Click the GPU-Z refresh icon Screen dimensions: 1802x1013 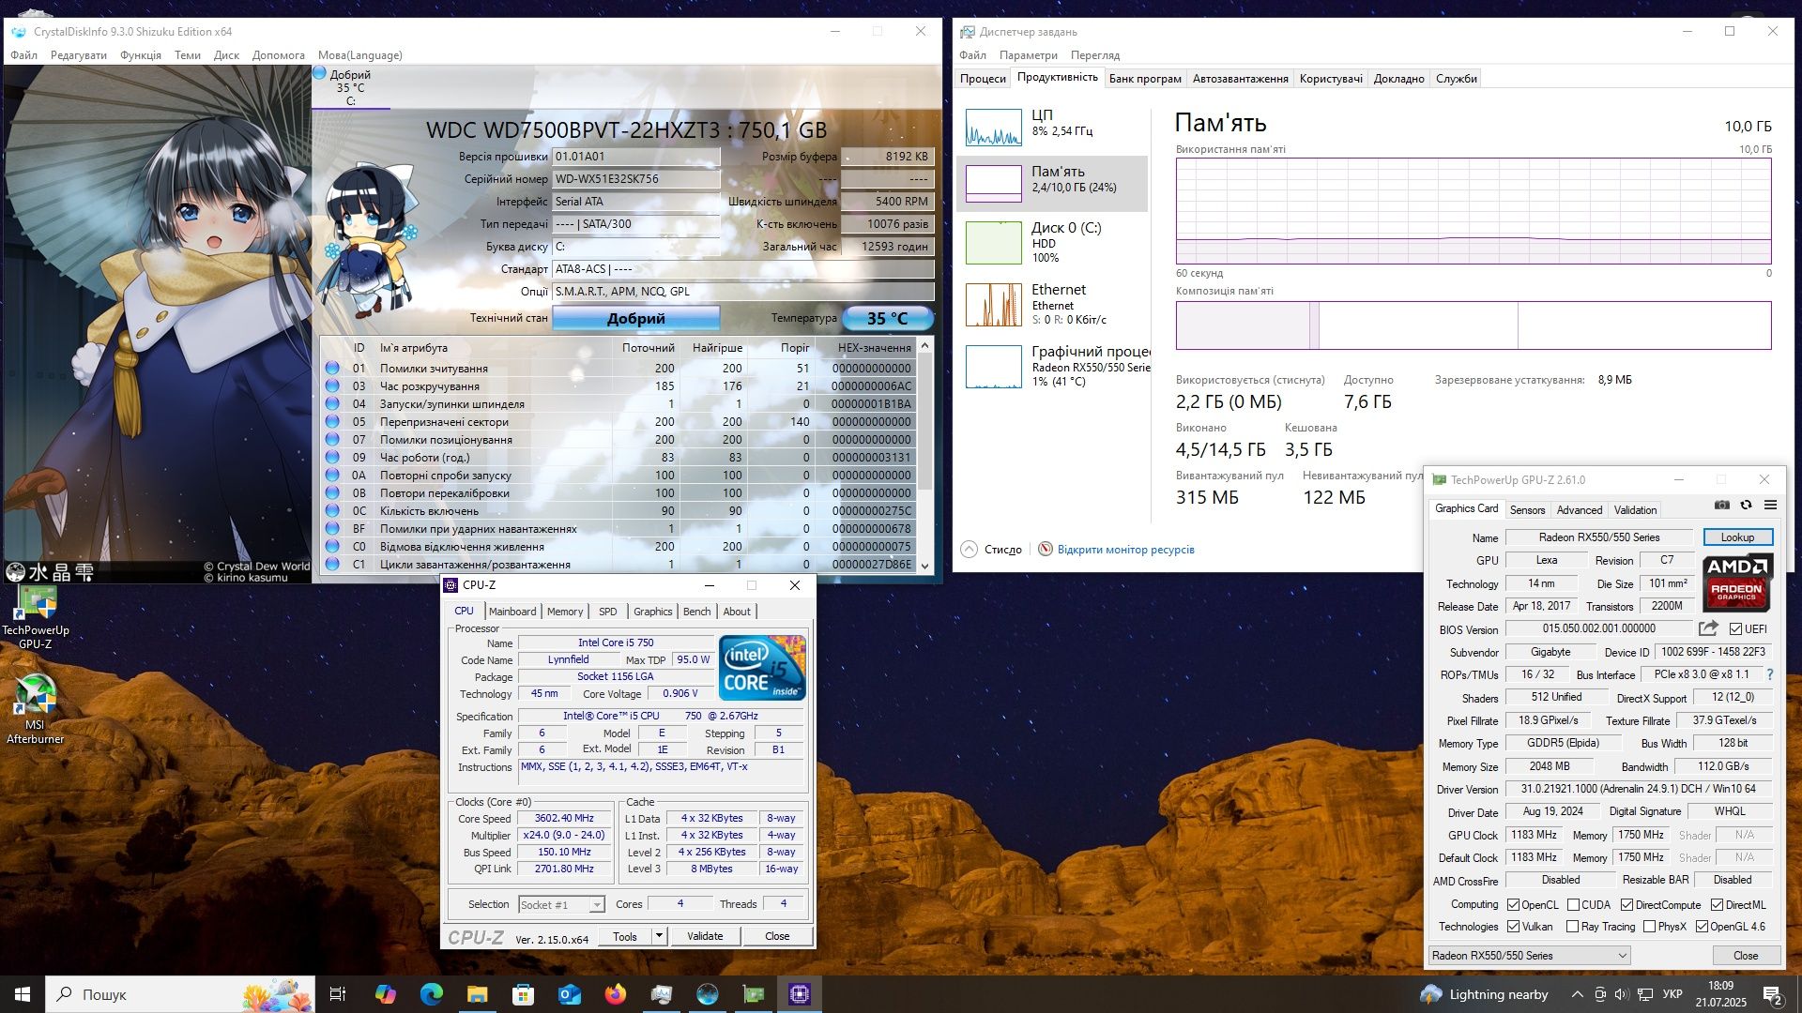[1746, 505]
